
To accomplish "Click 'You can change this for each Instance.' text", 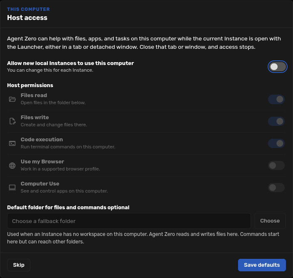I will [50, 70].
